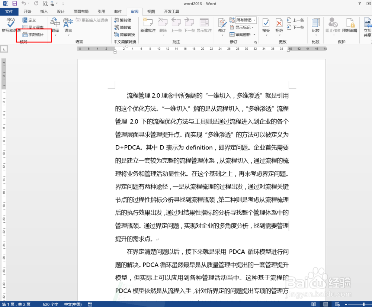Toggle the proofing status icon in status bar
This screenshot has height=307, width=372.
pos(90,304)
